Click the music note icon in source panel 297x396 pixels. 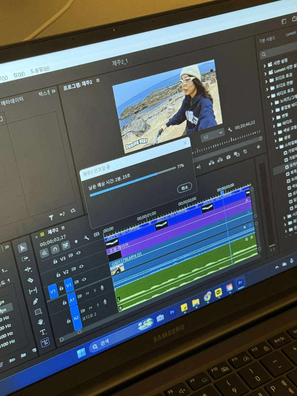coord(62,214)
